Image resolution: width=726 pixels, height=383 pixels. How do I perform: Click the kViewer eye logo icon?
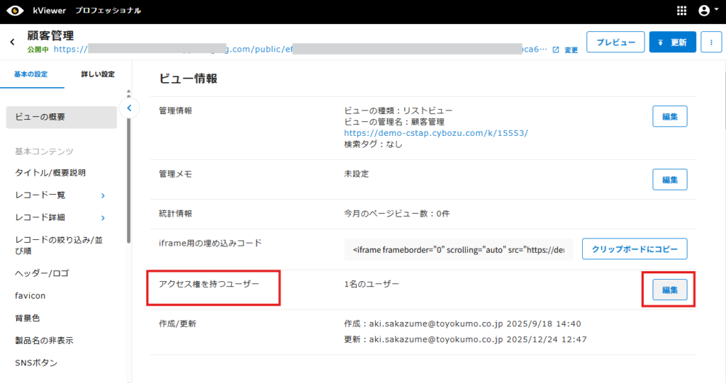click(16, 11)
